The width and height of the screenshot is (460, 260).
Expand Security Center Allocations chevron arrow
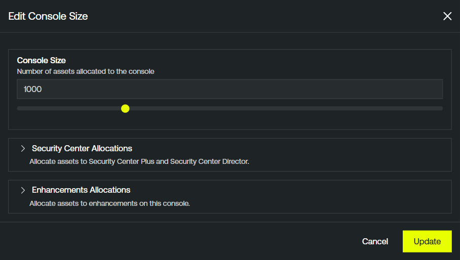point(23,148)
